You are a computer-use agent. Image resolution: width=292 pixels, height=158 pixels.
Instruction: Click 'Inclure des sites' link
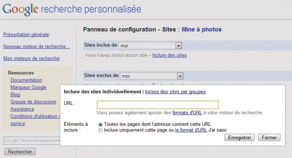coord(169,55)
